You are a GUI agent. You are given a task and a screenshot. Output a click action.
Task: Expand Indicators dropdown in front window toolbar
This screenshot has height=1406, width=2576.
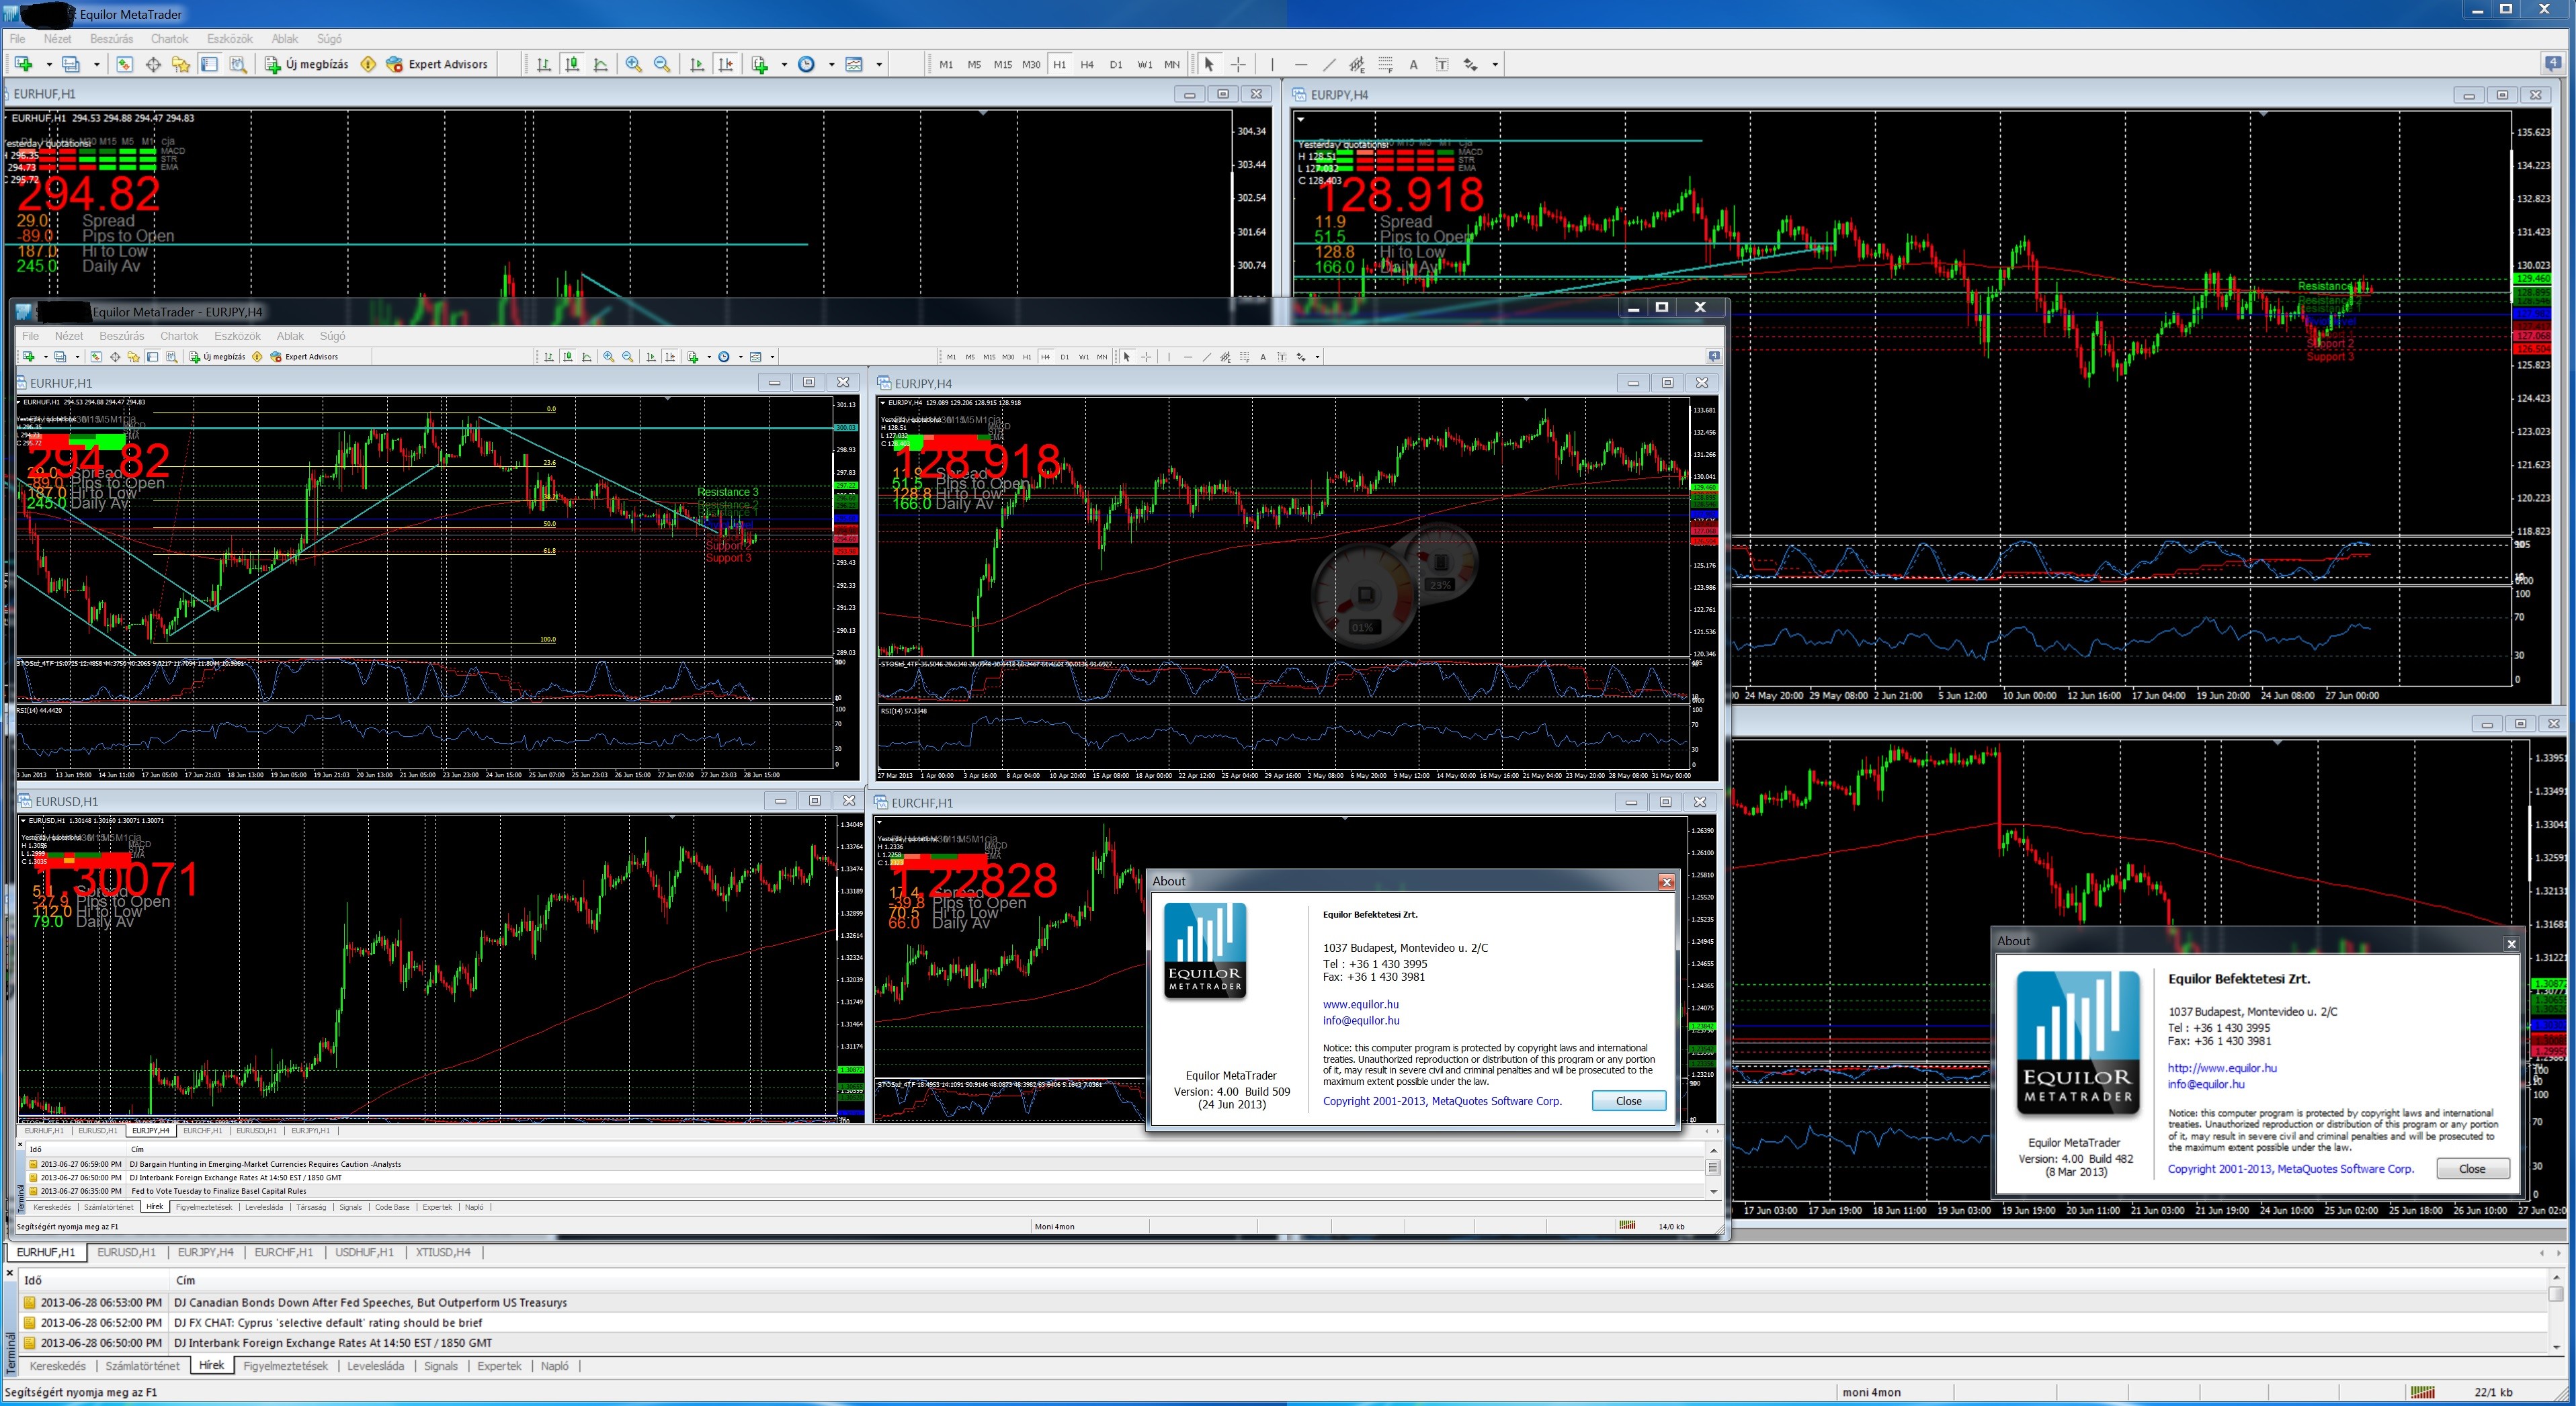(710, 357)
